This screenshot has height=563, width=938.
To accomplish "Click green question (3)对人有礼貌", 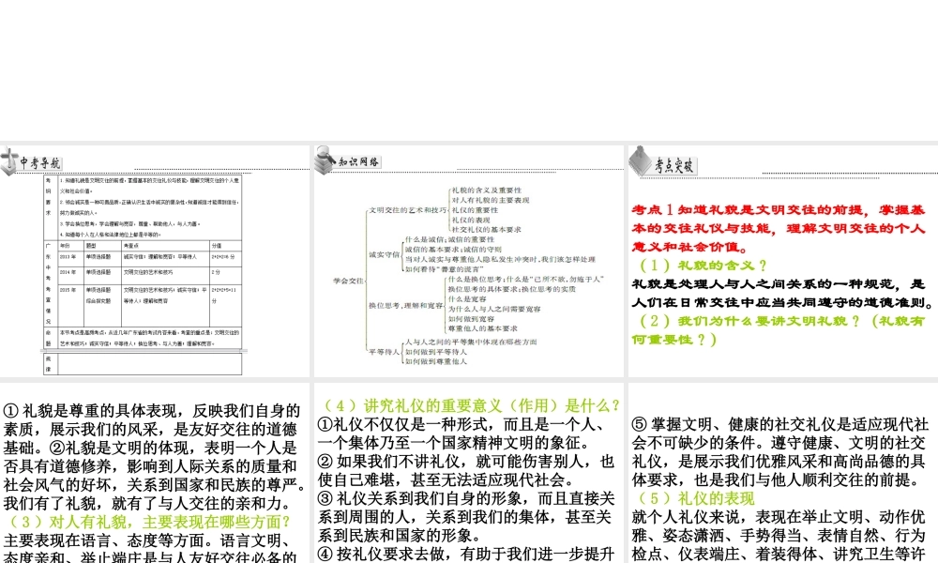I will coord(148,522).
